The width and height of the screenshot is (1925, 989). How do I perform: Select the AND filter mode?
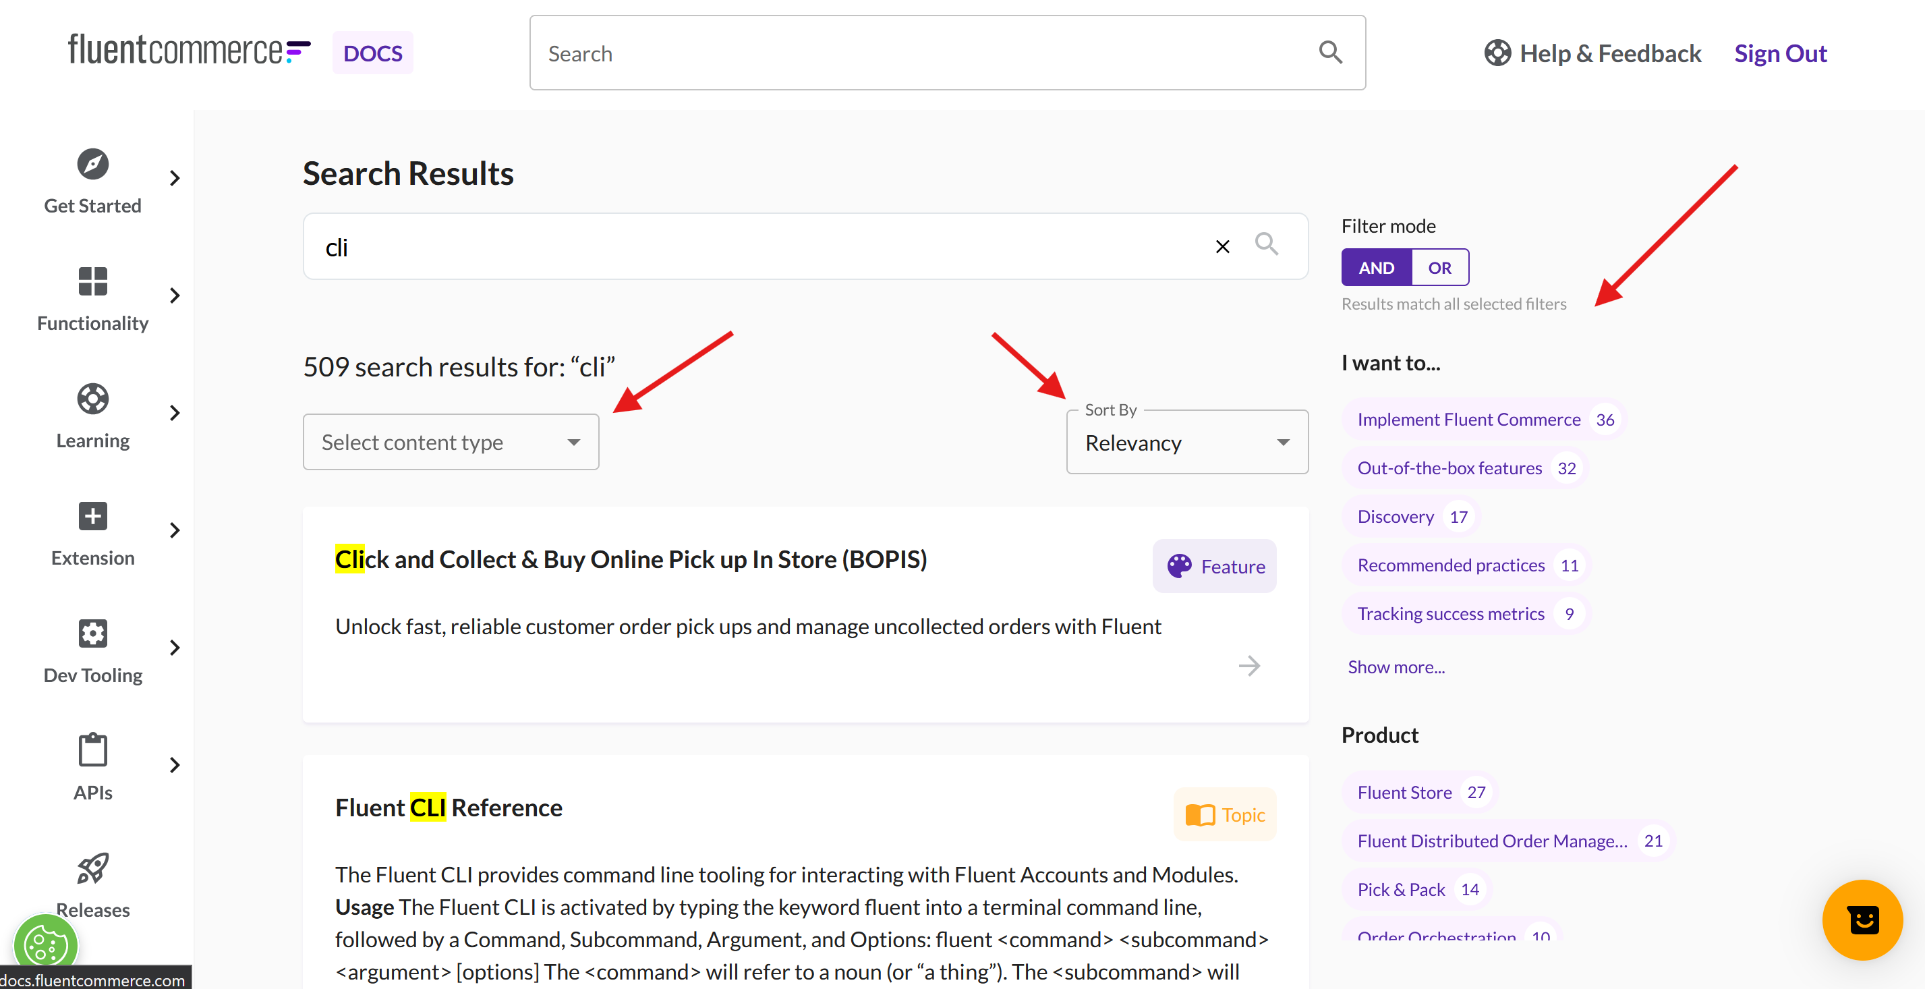pos(1376,268)
